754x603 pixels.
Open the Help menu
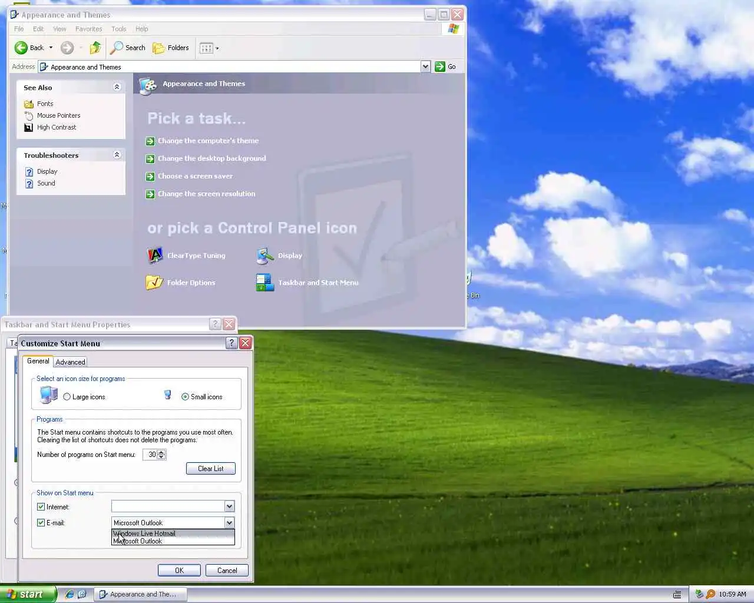tap(142, 29)
